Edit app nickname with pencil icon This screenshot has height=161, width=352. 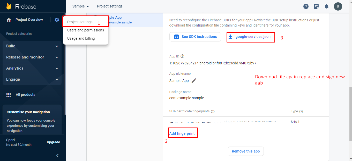(x=194, y=81)
